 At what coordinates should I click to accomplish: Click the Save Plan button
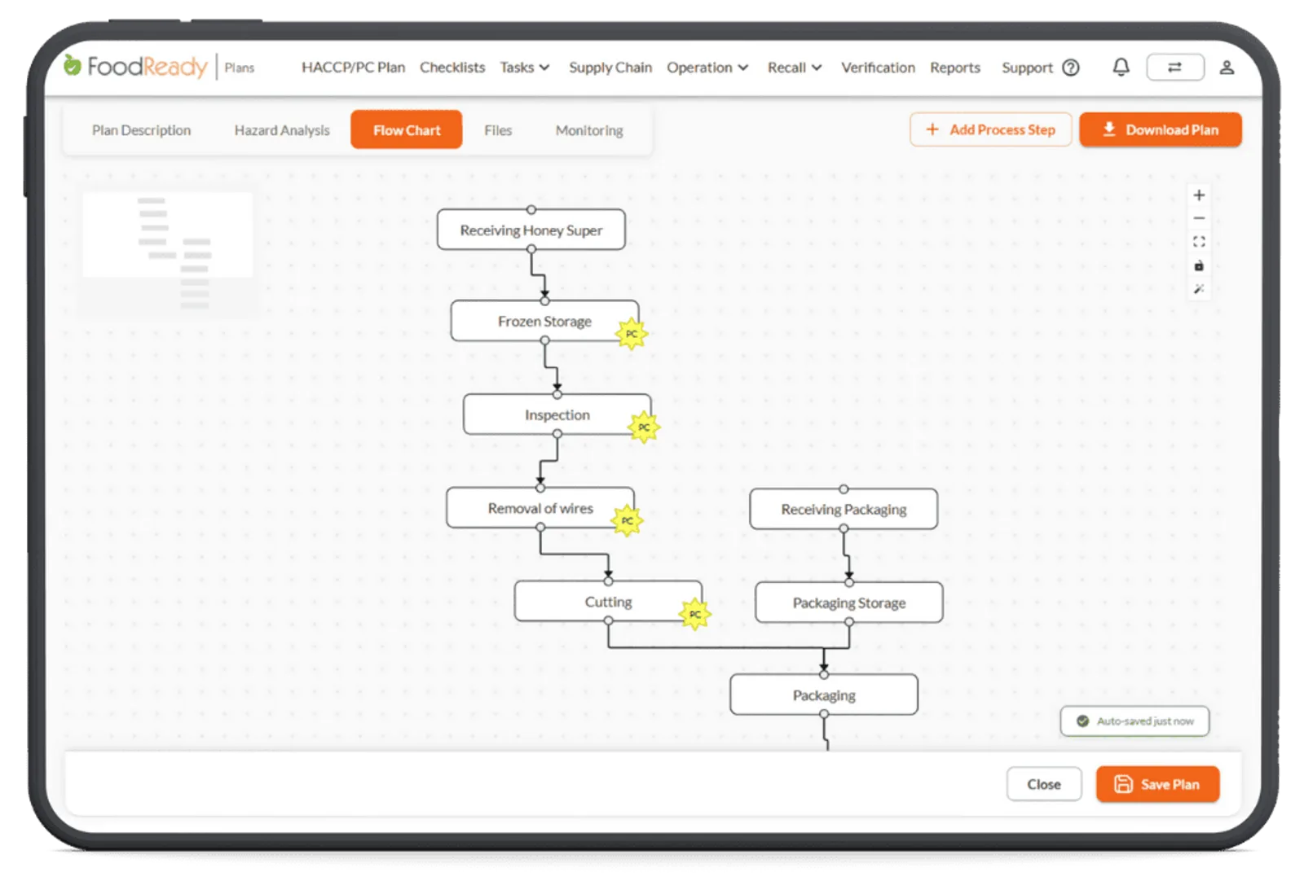pos(1157,784)
